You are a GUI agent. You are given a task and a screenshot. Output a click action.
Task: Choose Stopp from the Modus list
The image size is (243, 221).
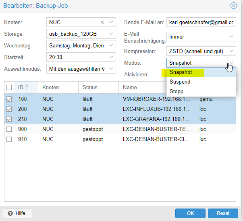click(x=177, y=92)
